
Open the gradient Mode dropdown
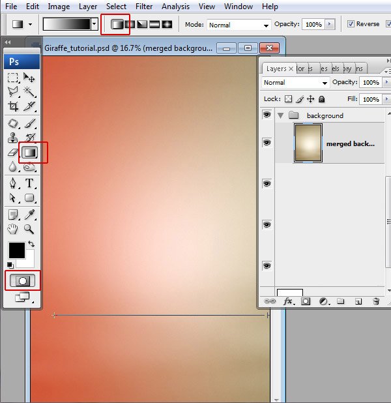pyautogui.click(x=238, y=25)
